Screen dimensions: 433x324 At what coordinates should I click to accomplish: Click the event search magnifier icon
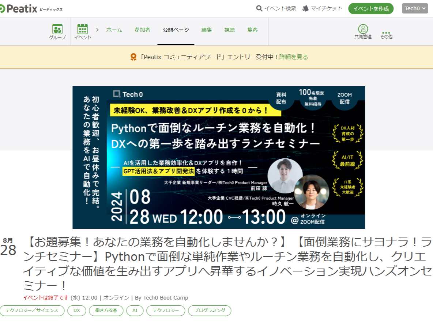click(259, 8)
